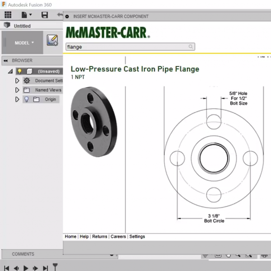Expand the Document Settings tree node
The image size is (271, 271).
[x=17, y=81]
